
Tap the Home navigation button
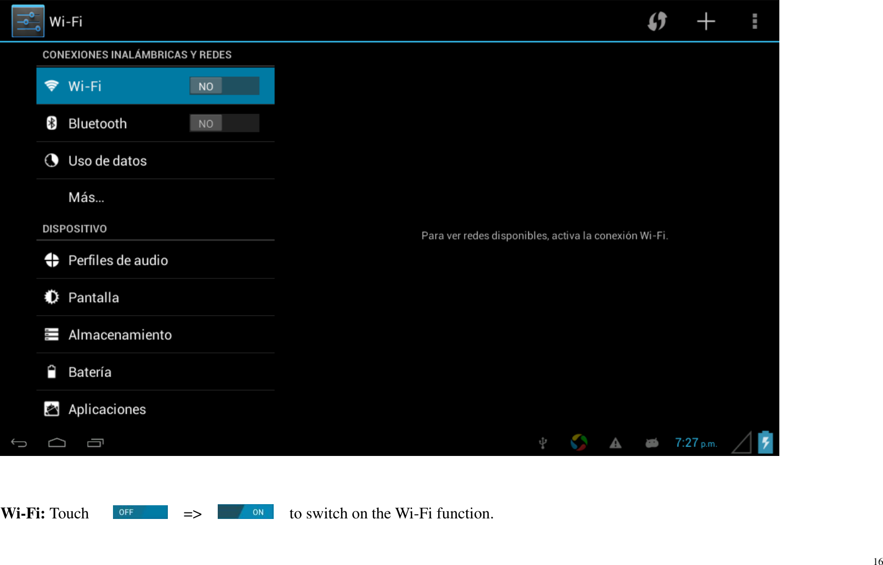click(x=57, y=443)
